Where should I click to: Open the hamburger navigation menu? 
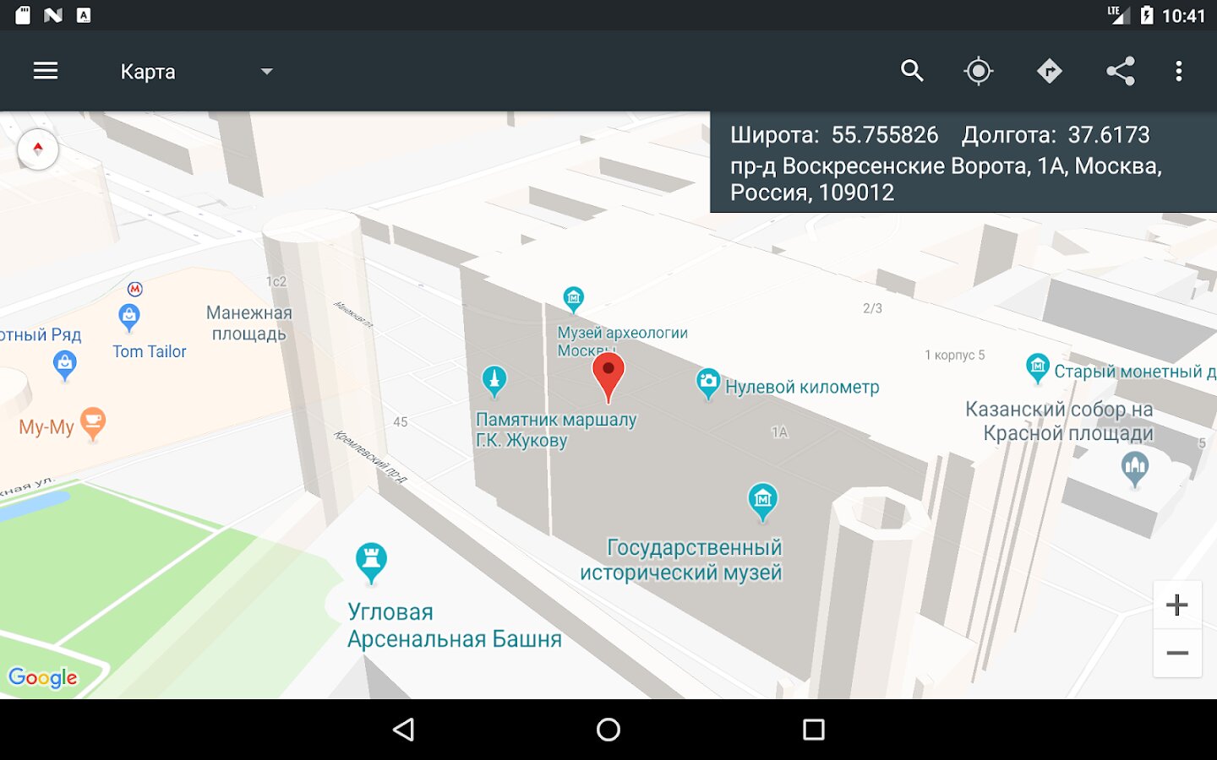point(46,71)
